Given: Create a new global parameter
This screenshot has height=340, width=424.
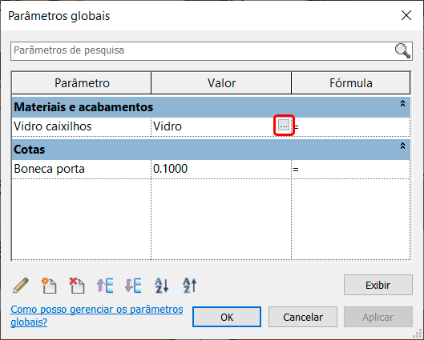Looking at the screenshot, I should click(49, 286).
